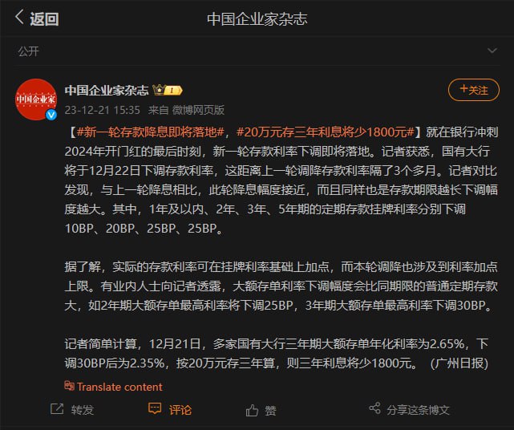Open comments via the 评论 speech bubble icon

tap(155, 408)
